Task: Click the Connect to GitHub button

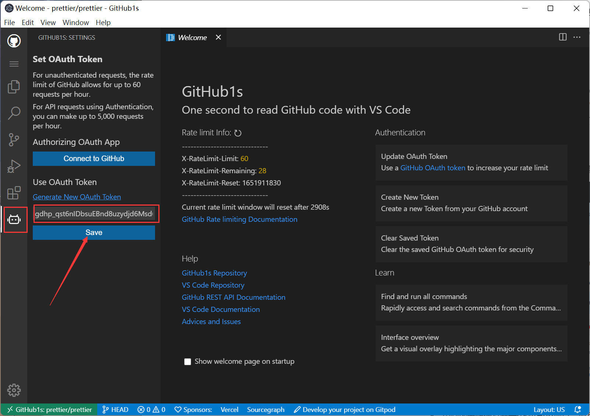Action: coord(94,159)
